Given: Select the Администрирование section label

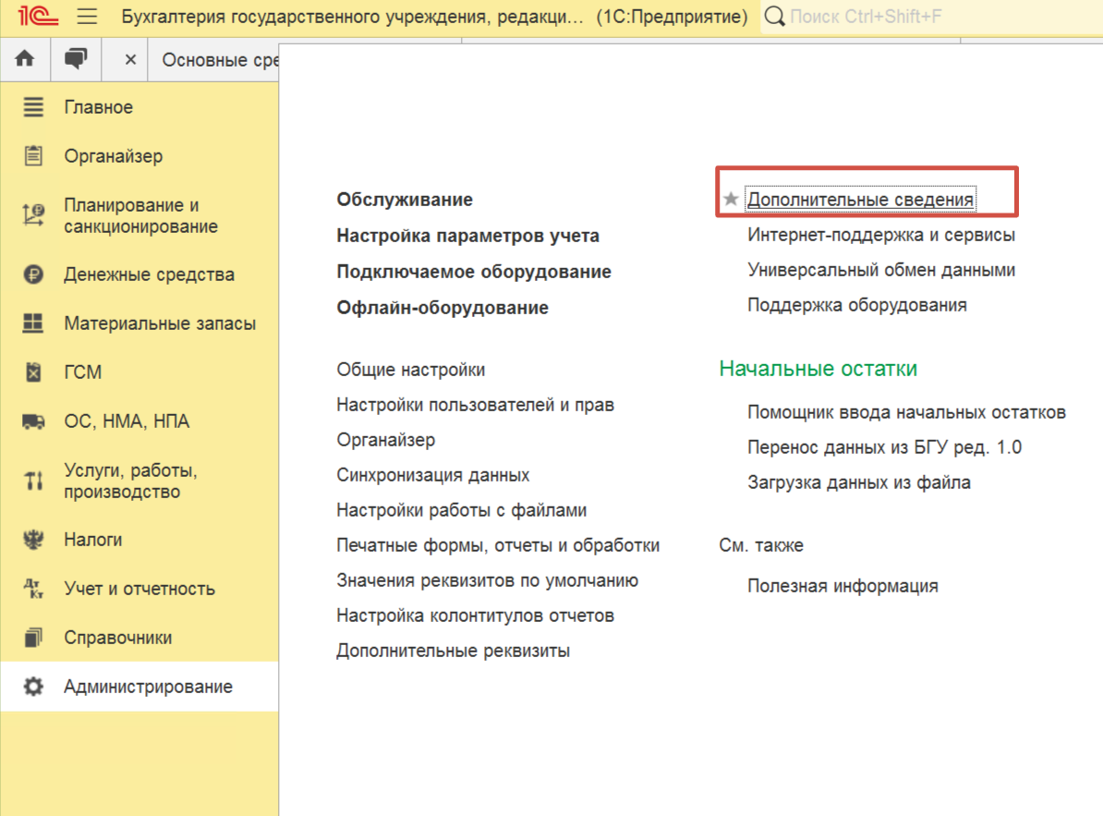Looking at the screenshot, I should (148, 687).
